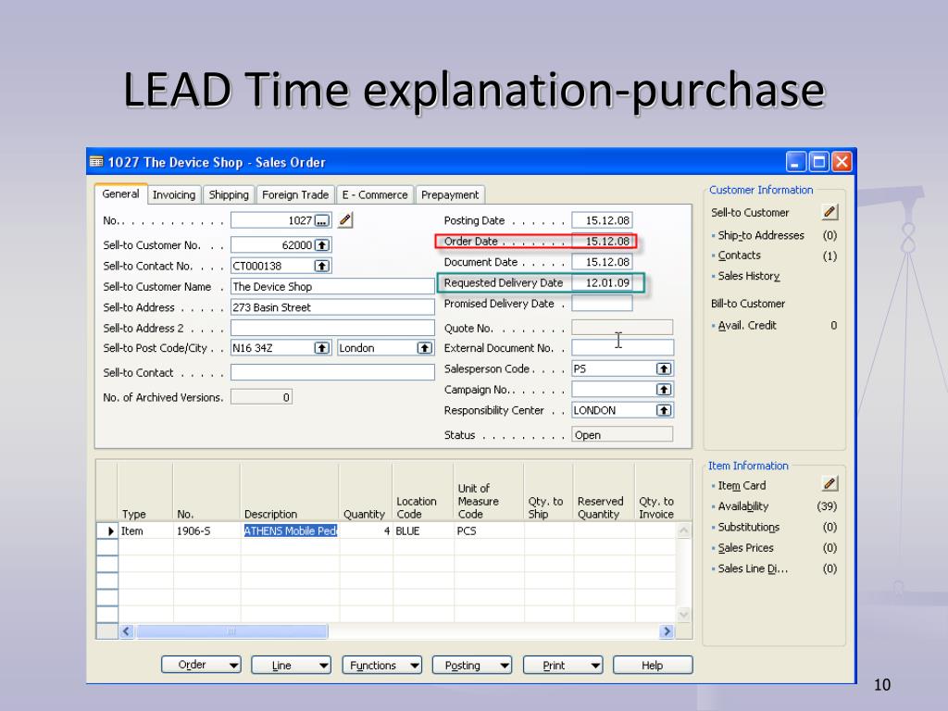Open the Sell-to Contact No. lookup arrow
Screen dimensions: 948x711
(322, 266)
